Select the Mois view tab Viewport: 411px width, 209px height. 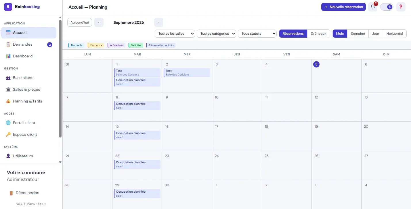(340, 34)
